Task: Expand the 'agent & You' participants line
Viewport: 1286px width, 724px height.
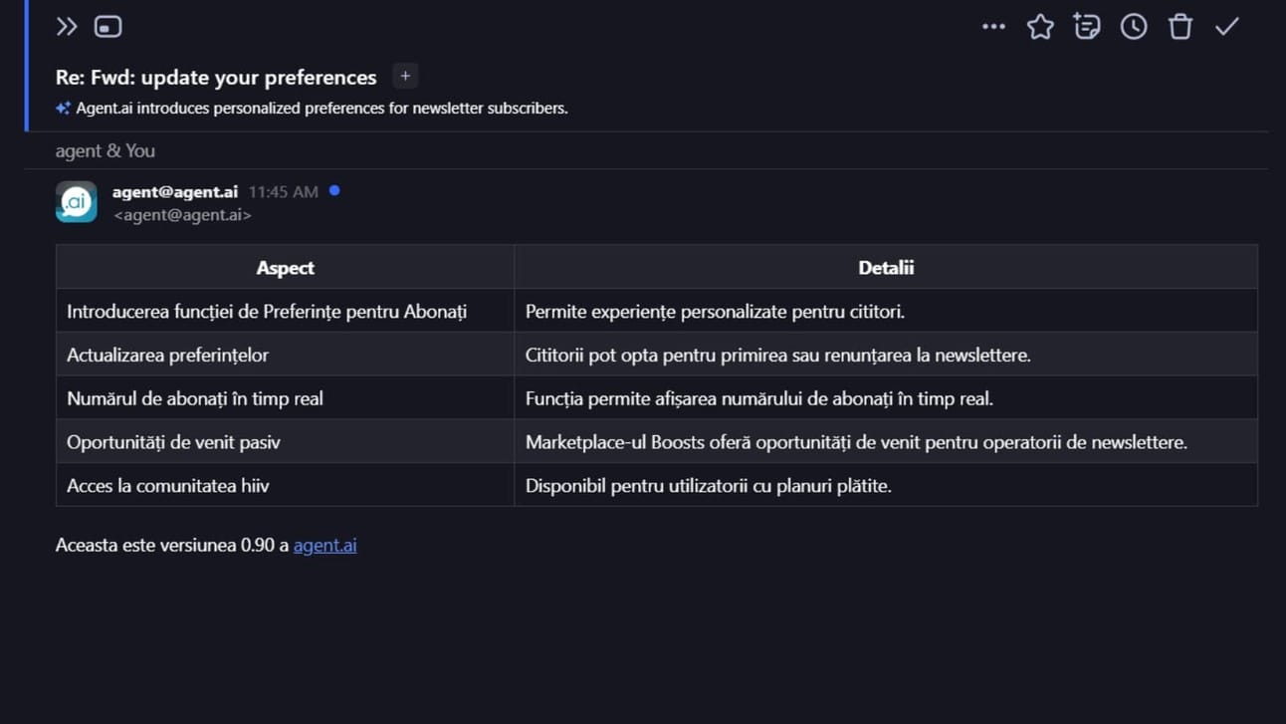Action: coord(106,151)
